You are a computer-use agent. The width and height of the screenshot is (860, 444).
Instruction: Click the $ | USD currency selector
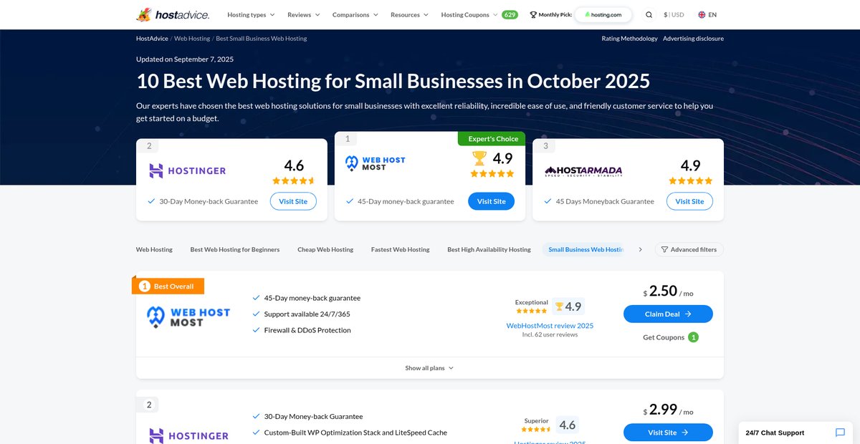[674, 14]
